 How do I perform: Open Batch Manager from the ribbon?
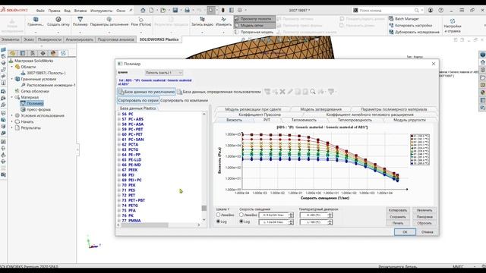coord(404,19)
